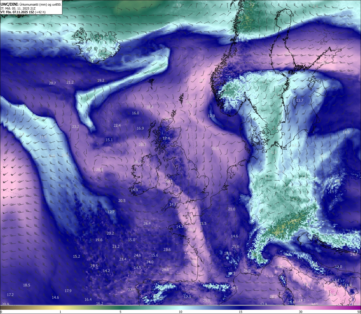Click the 12.9 value off Norway

coord(211,116)
